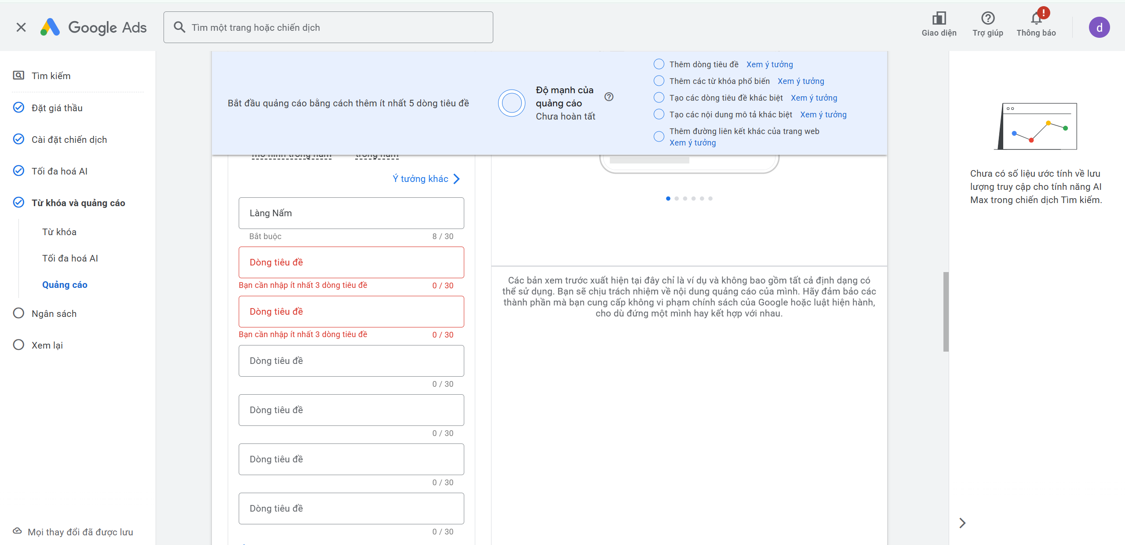Click the ad strength circle indicator
Viewport: 1125px width, 545px height.
pyautogui.click(x=512, y=103)
